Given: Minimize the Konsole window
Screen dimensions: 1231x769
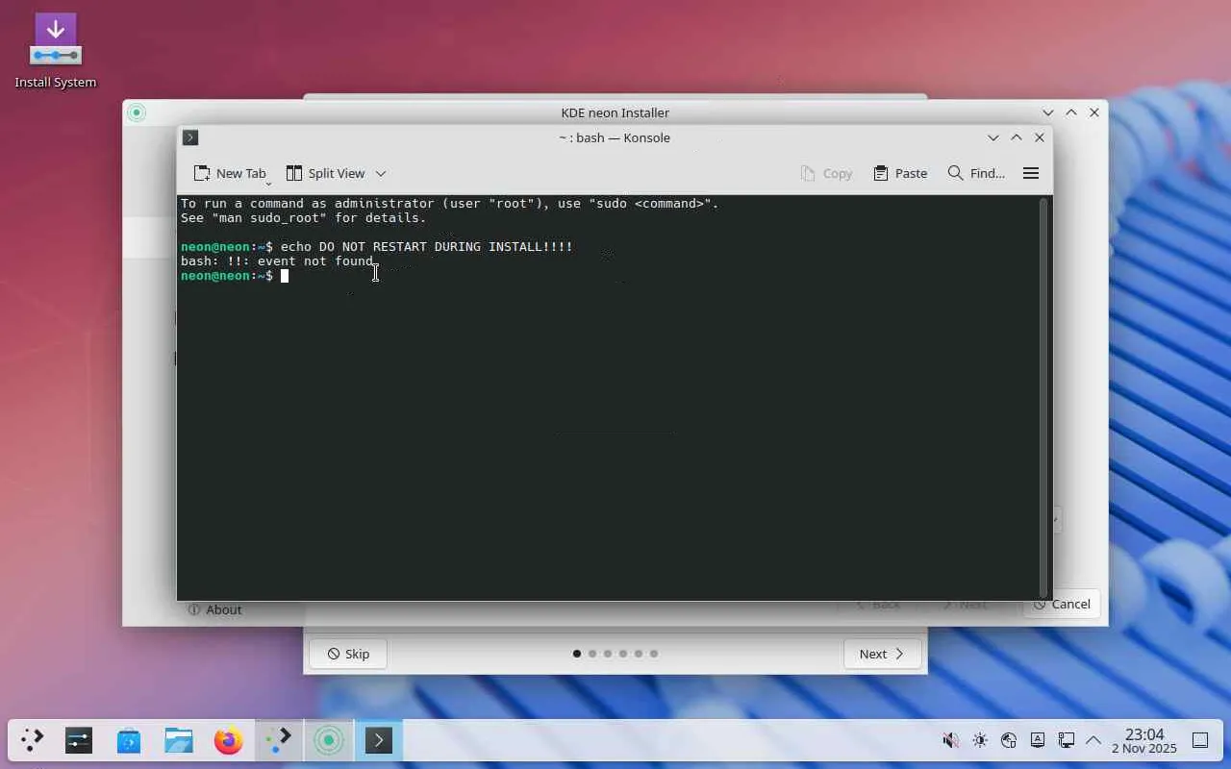Looking at the screenshot, I should [993, 137].
